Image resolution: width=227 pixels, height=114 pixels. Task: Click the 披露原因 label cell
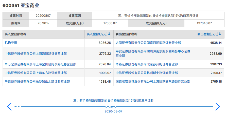pos(75,16)
